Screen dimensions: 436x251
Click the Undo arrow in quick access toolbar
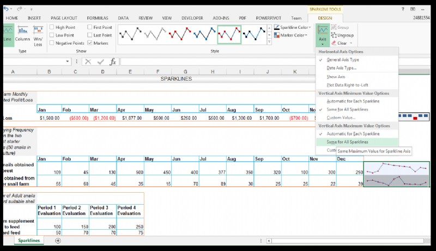tap(6, 9)
